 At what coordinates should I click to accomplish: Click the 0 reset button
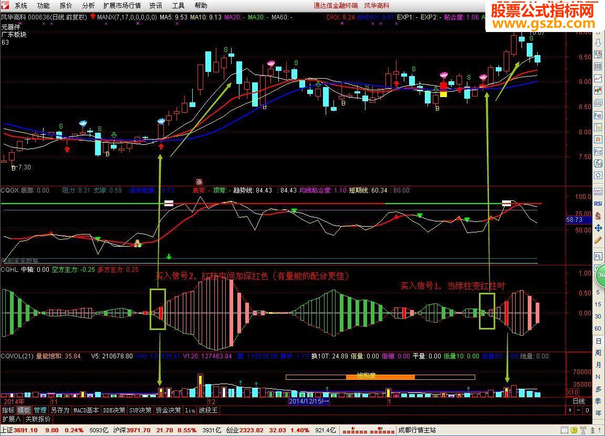587,410
